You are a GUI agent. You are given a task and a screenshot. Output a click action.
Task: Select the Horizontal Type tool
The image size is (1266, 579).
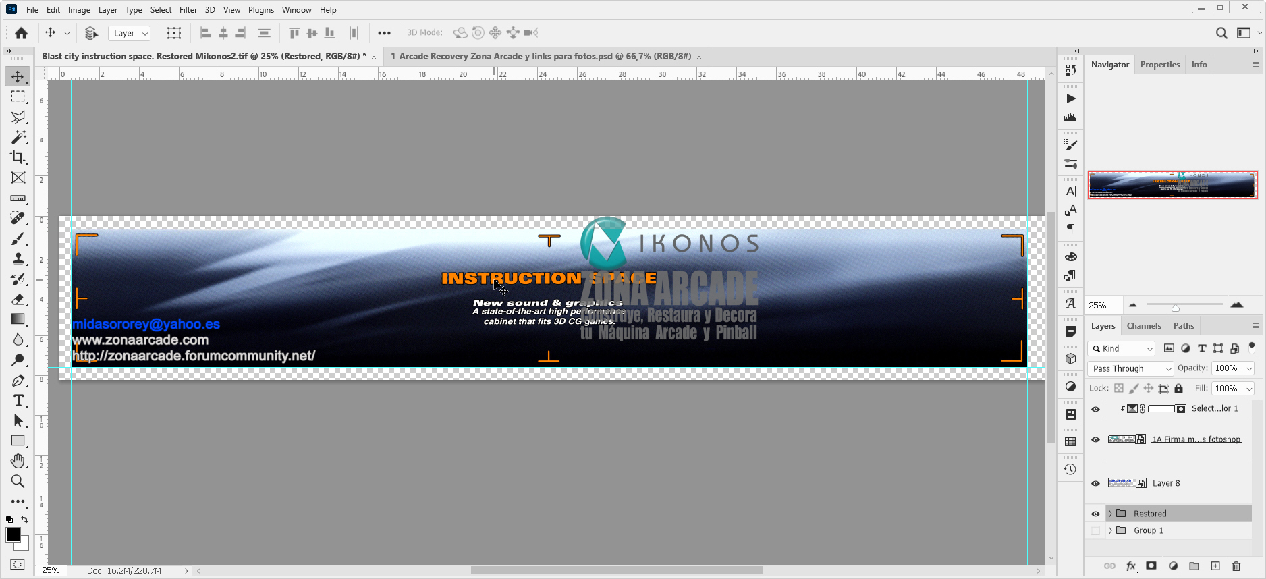pos(18,401)
